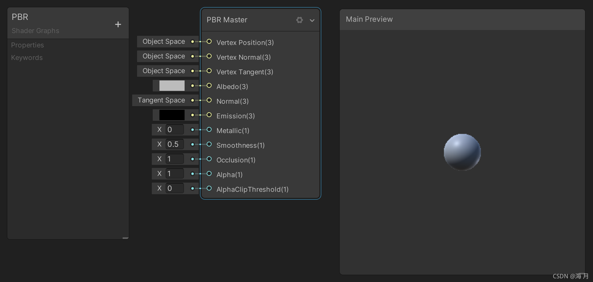
Task: Click the PBR blackboard title
Action: coord(20,17)
